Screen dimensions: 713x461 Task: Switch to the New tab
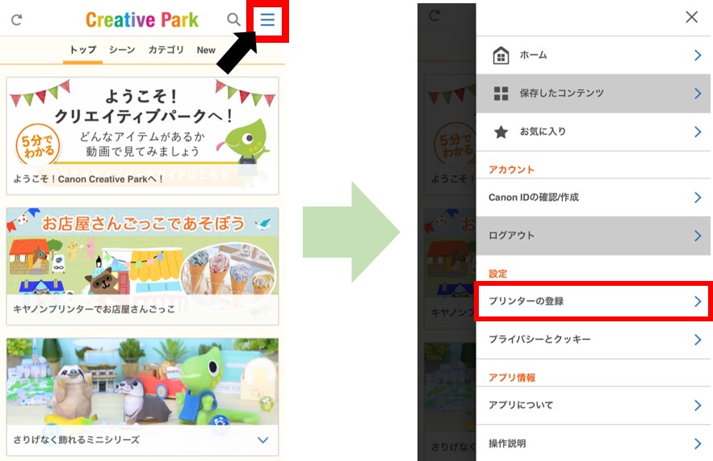tap(206, 50)
